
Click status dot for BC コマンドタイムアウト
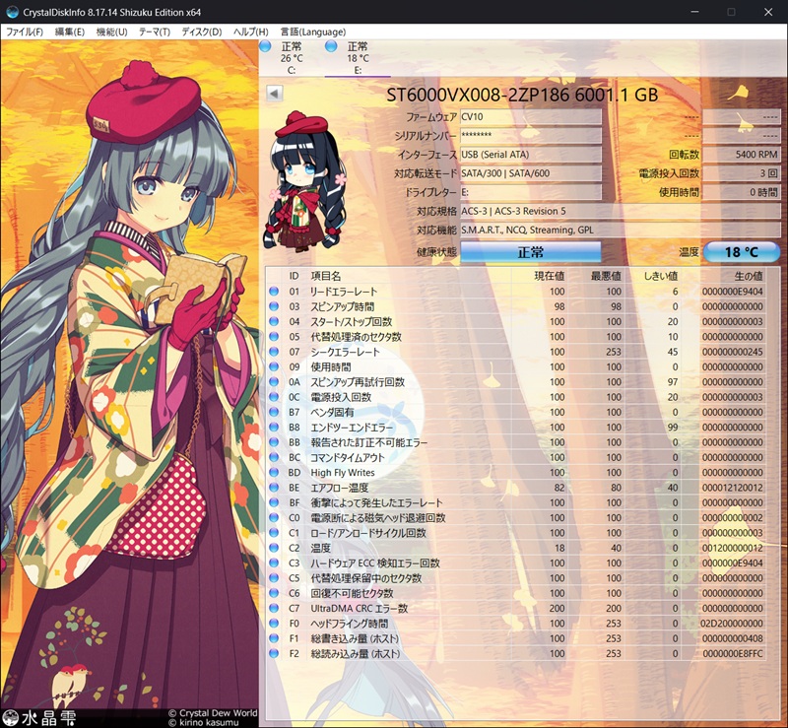click(274, 457)
